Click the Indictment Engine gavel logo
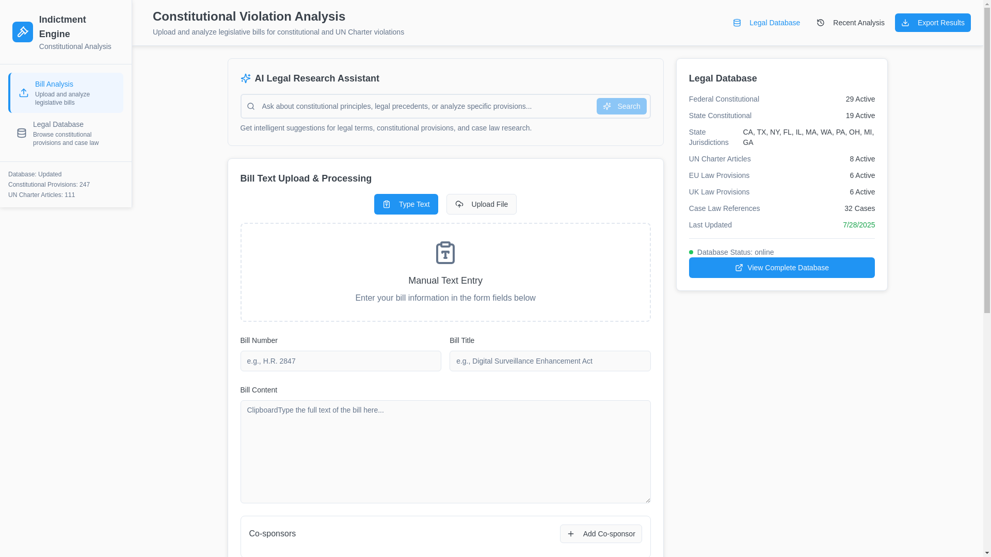 23,32
